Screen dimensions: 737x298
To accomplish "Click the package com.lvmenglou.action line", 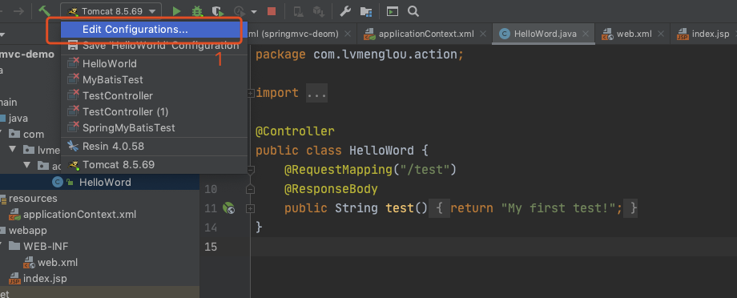I will [360, 54].
